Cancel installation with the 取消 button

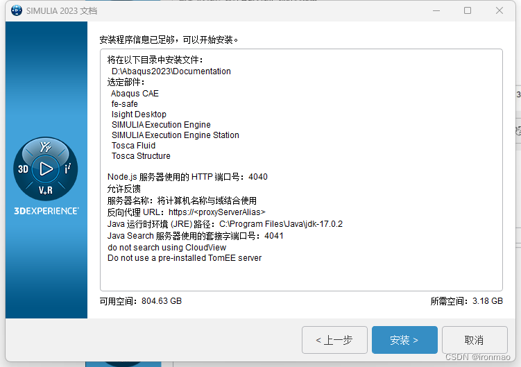pyautogui.click(x=475, y=340)
